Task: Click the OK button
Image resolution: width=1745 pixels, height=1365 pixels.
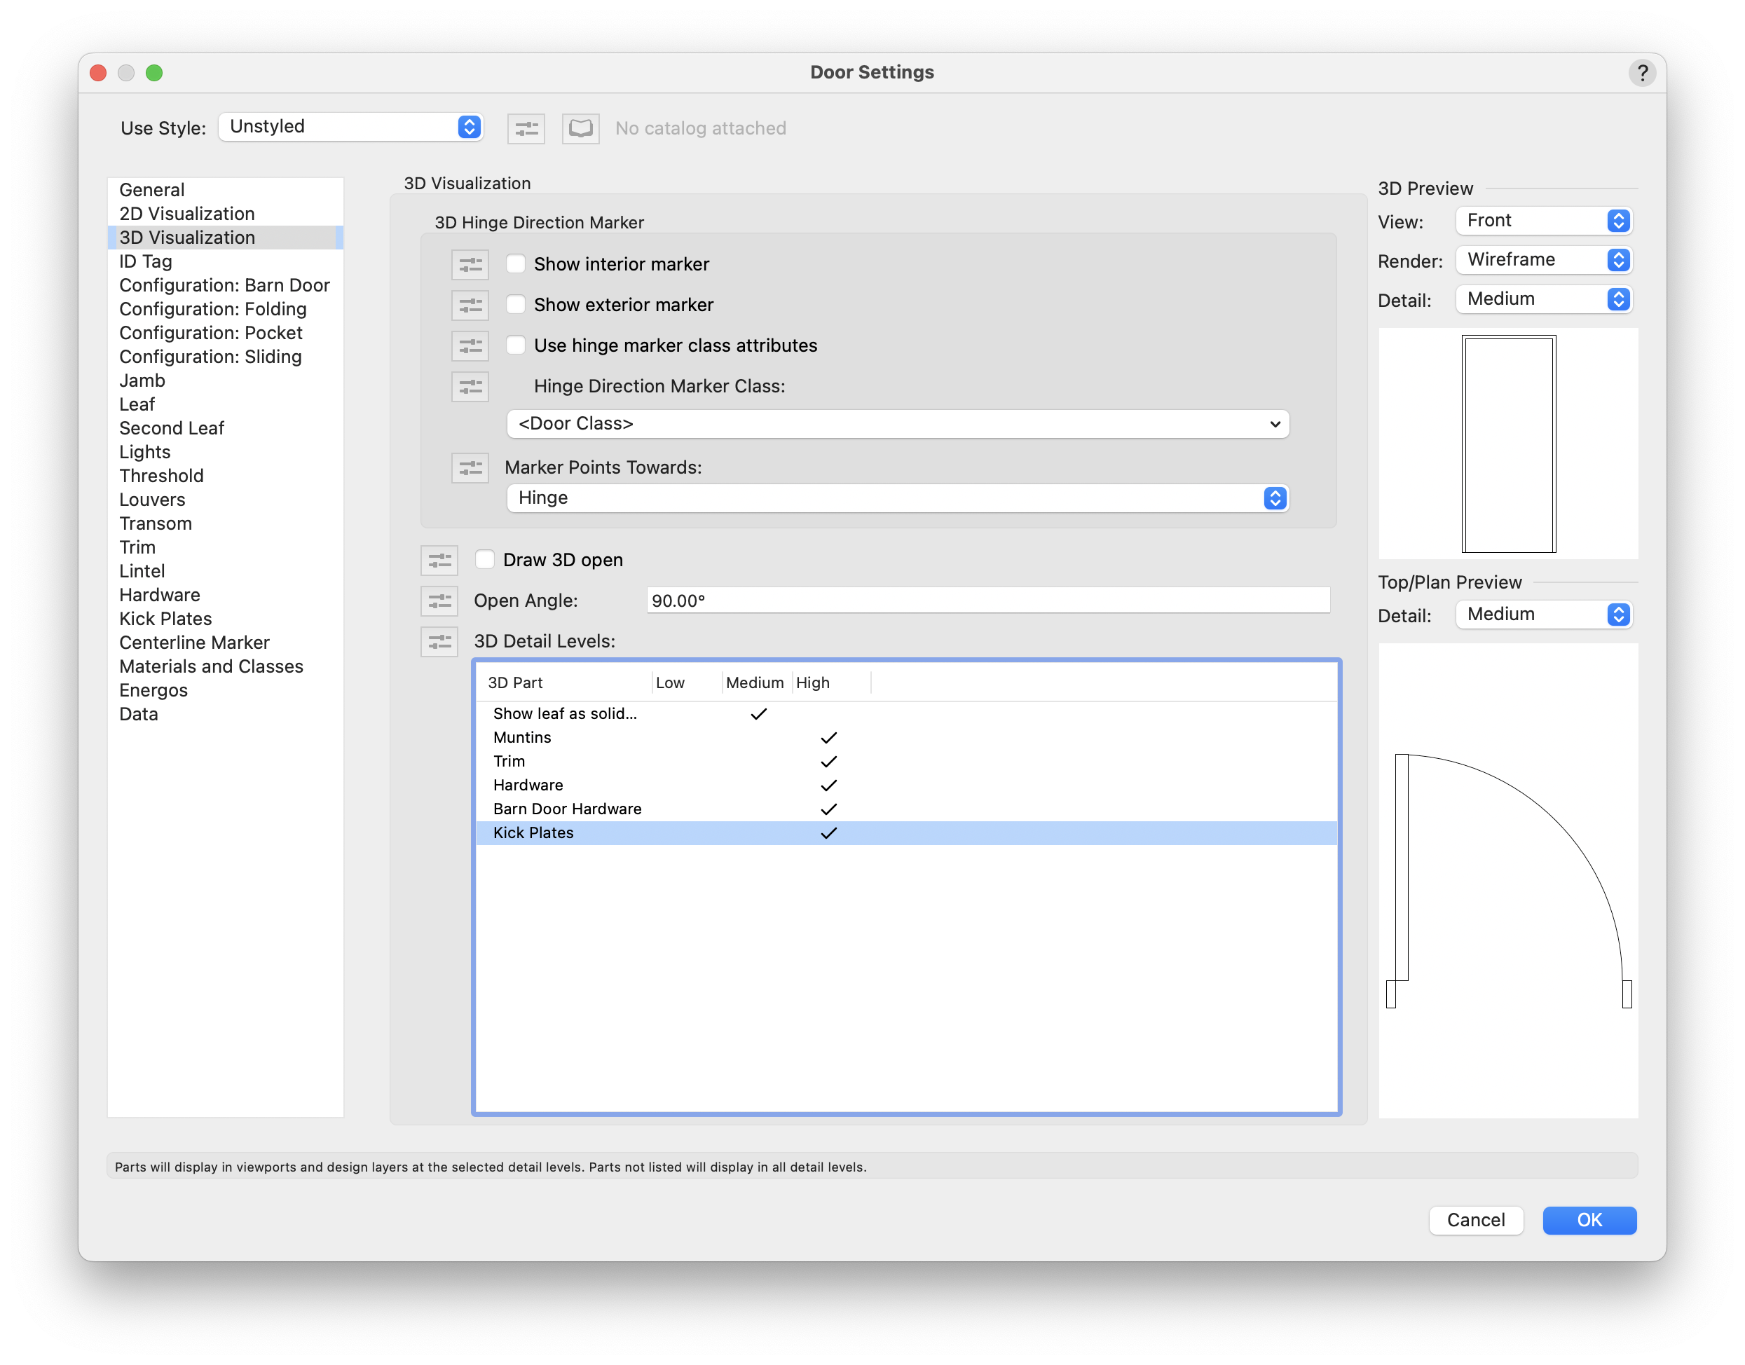Action: pyautogui.click(x=1588, y=1219)
